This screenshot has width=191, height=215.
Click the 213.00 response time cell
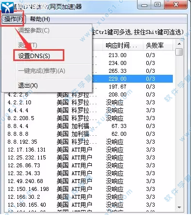[117, 55]
